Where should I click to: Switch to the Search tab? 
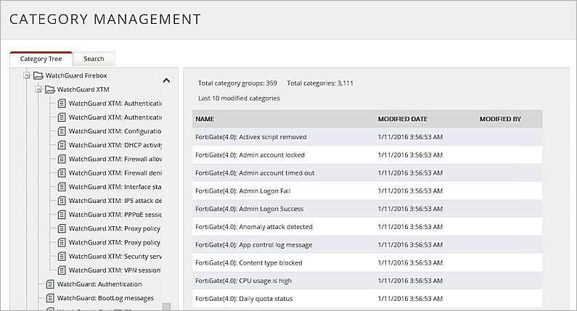[94, 59]
